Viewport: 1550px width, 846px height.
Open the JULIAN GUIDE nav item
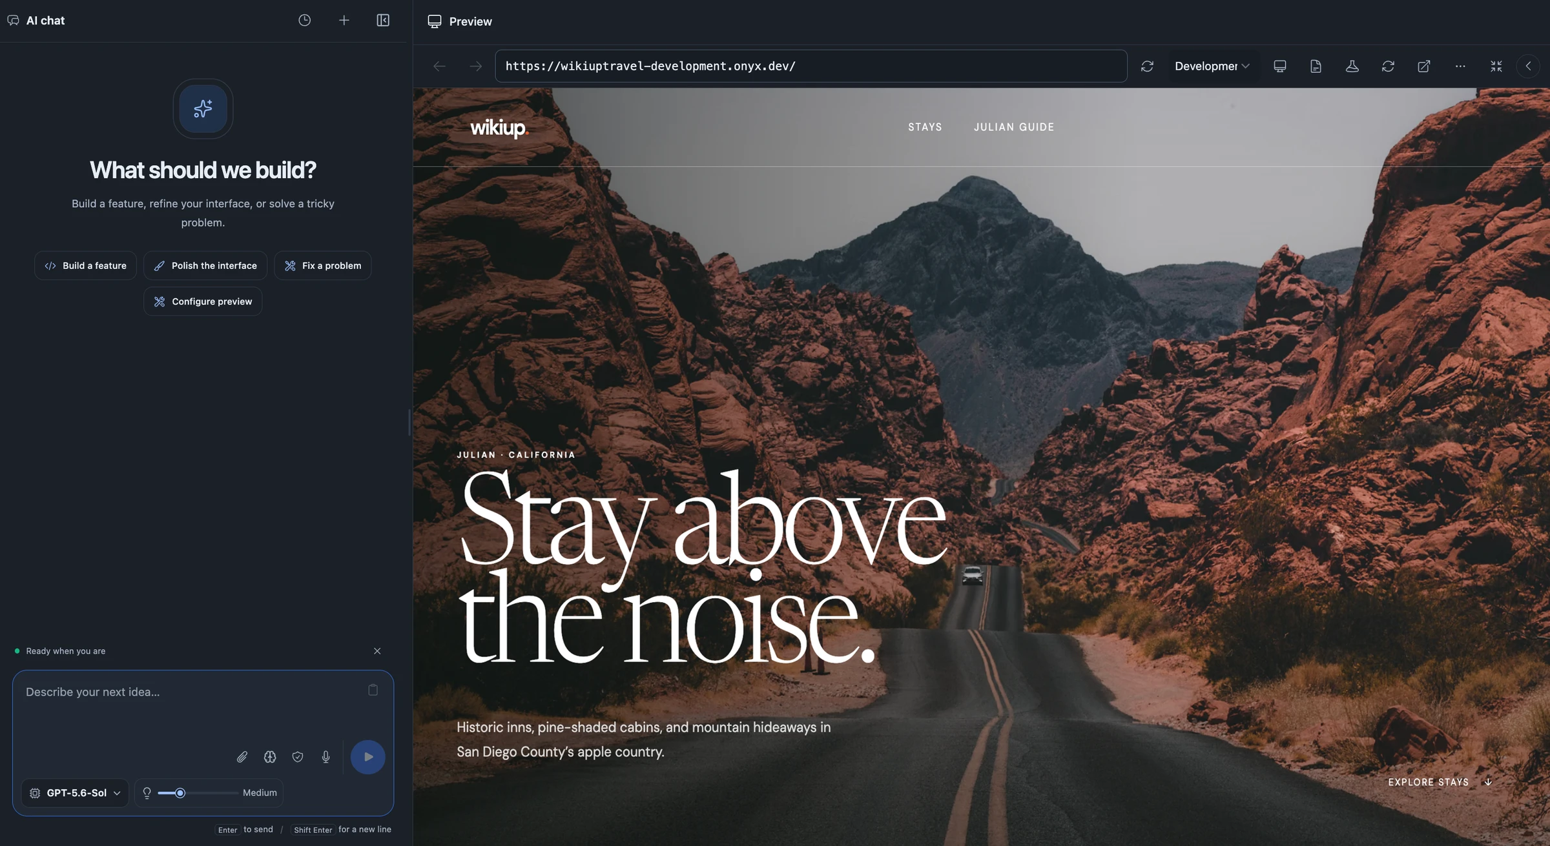pos(1014,127)
